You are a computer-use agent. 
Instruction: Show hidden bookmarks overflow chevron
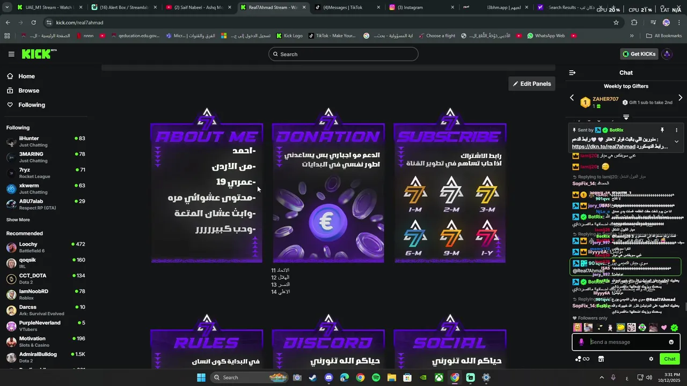click(632, 36)
